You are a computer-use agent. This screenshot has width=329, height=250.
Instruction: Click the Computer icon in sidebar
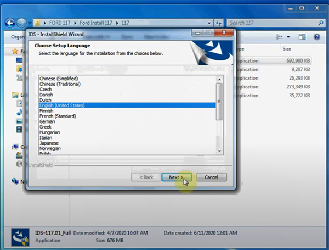pos(15,147)
